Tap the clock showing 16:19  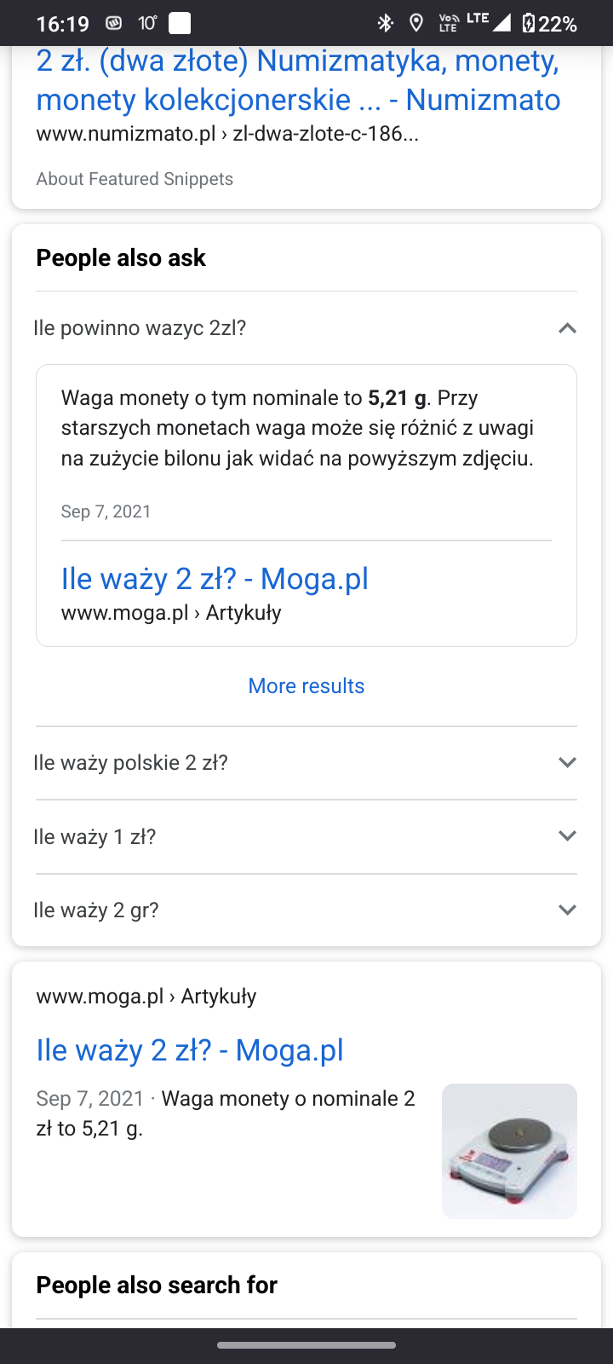tap(63, 24)
